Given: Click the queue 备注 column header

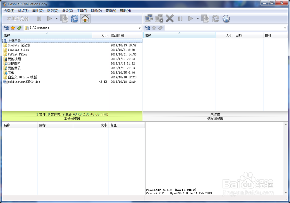Looking at the screenshot, I should [x=126, y=125].
